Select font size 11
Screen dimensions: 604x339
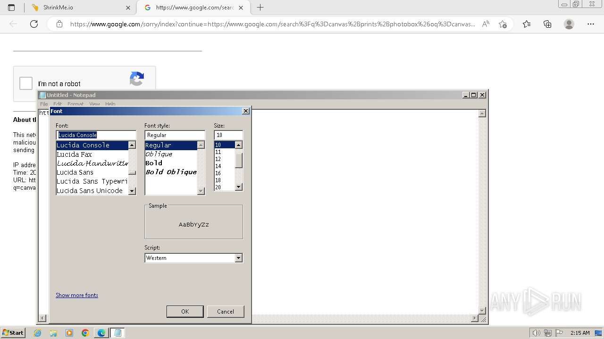click(x=224, y=152)
